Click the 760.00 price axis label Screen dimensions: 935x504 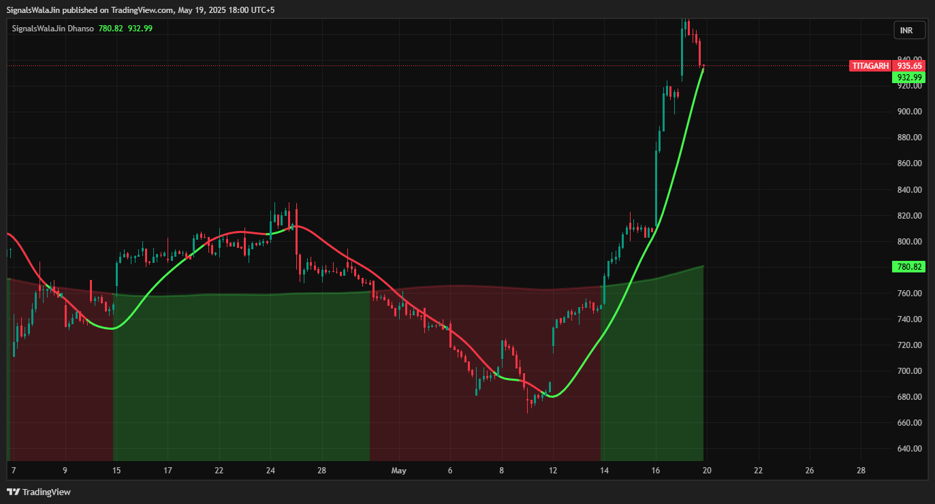909,294
